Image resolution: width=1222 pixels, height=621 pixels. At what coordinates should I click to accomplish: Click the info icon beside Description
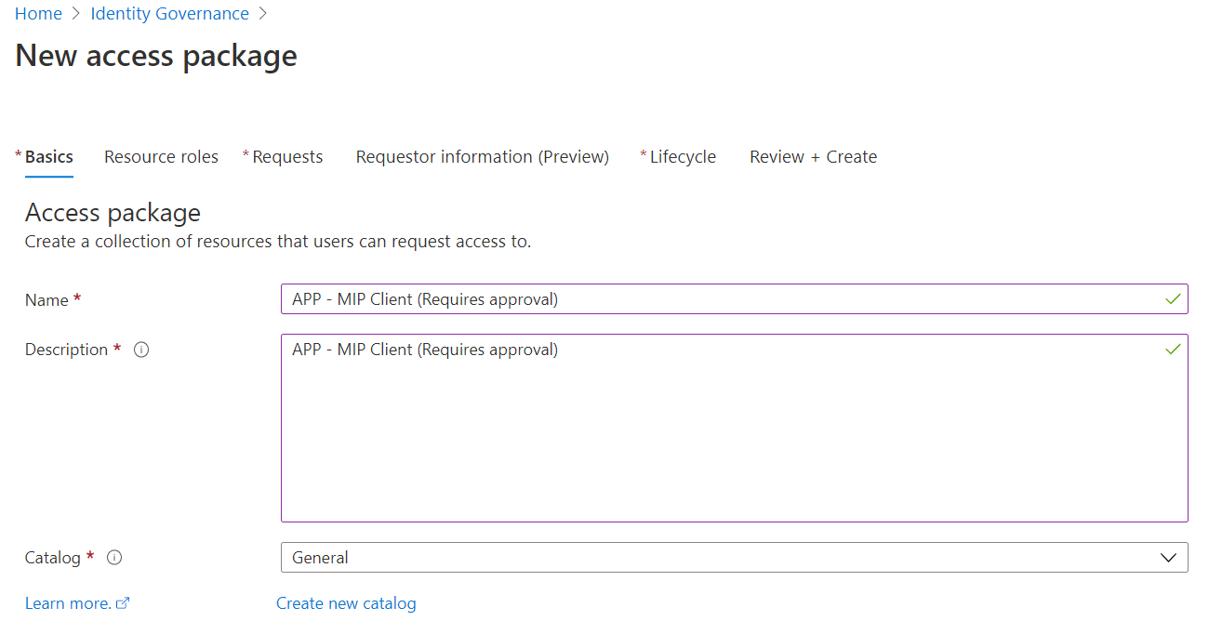141,350
